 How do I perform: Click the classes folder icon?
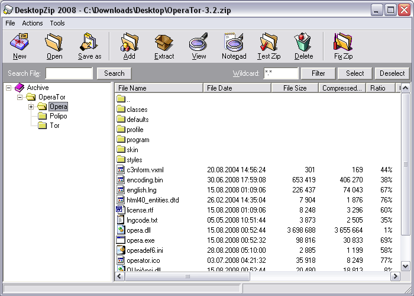(121, 109)
